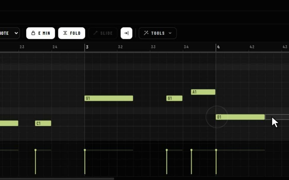Click the velocity handle at bar 3
Viewport: 289px width, 180px height.
point(85,150)
